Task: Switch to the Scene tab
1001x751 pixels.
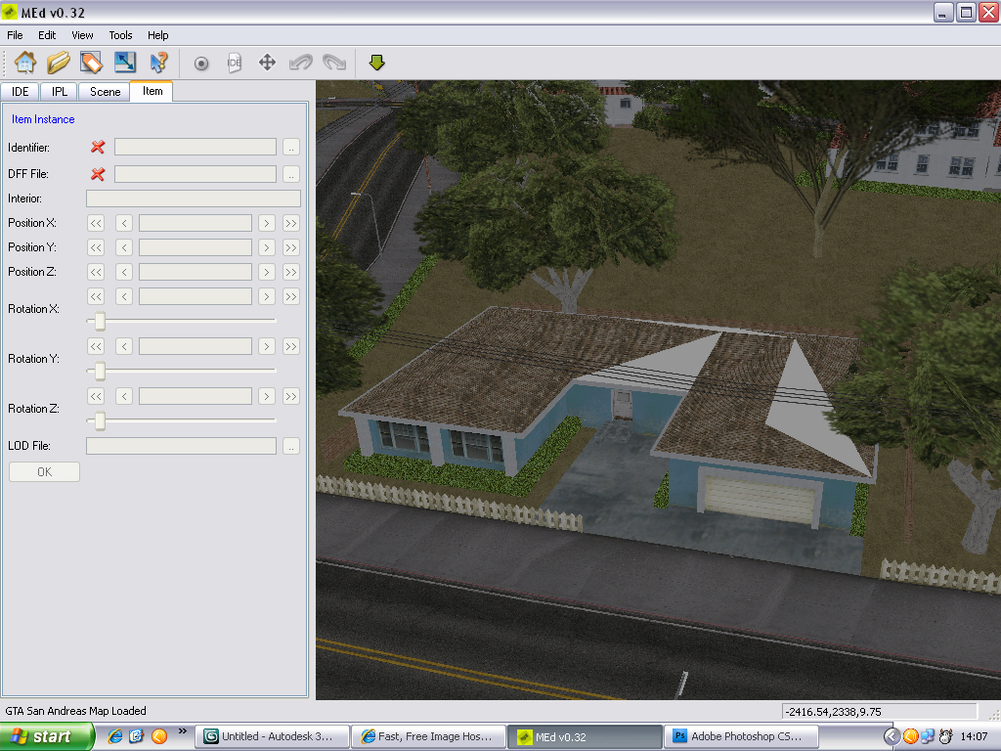Action: click(x=106, y=91)
